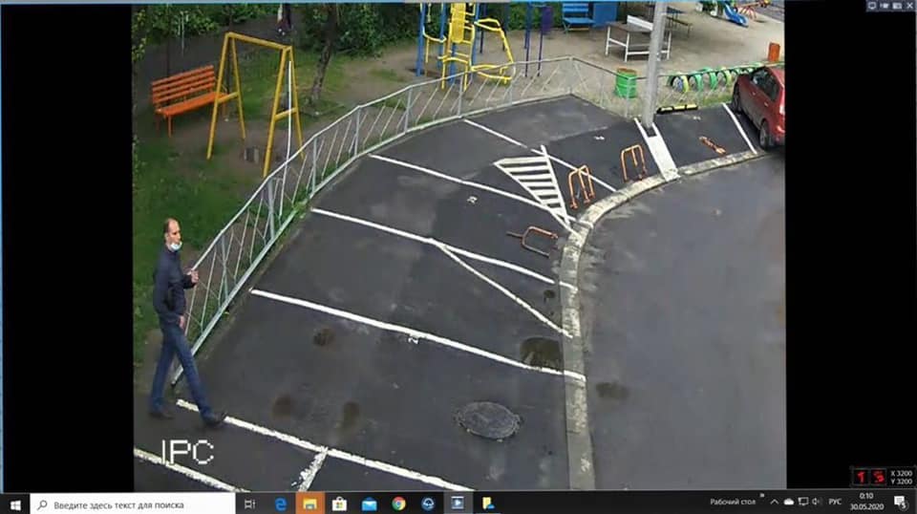The image size is (917, 514).
Task: Expand the hidden system tray icons
Action: pyautogui.click(x=774, y=502)
